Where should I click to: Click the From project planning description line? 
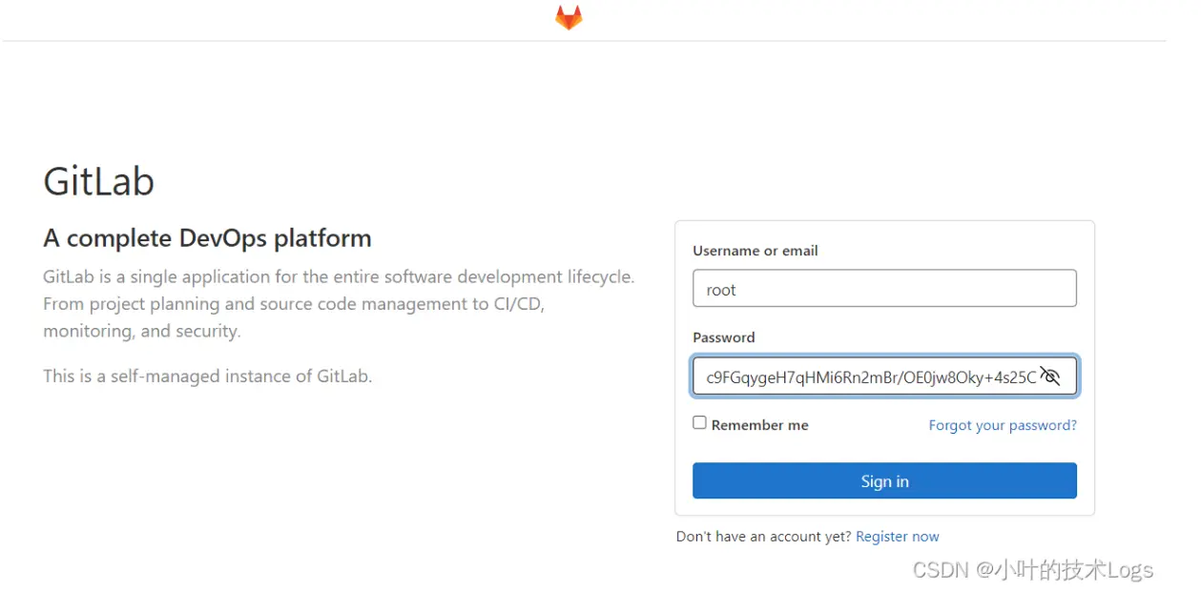coord(293,304)
